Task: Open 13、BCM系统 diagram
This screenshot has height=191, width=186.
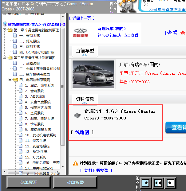Action: (36, 152)
